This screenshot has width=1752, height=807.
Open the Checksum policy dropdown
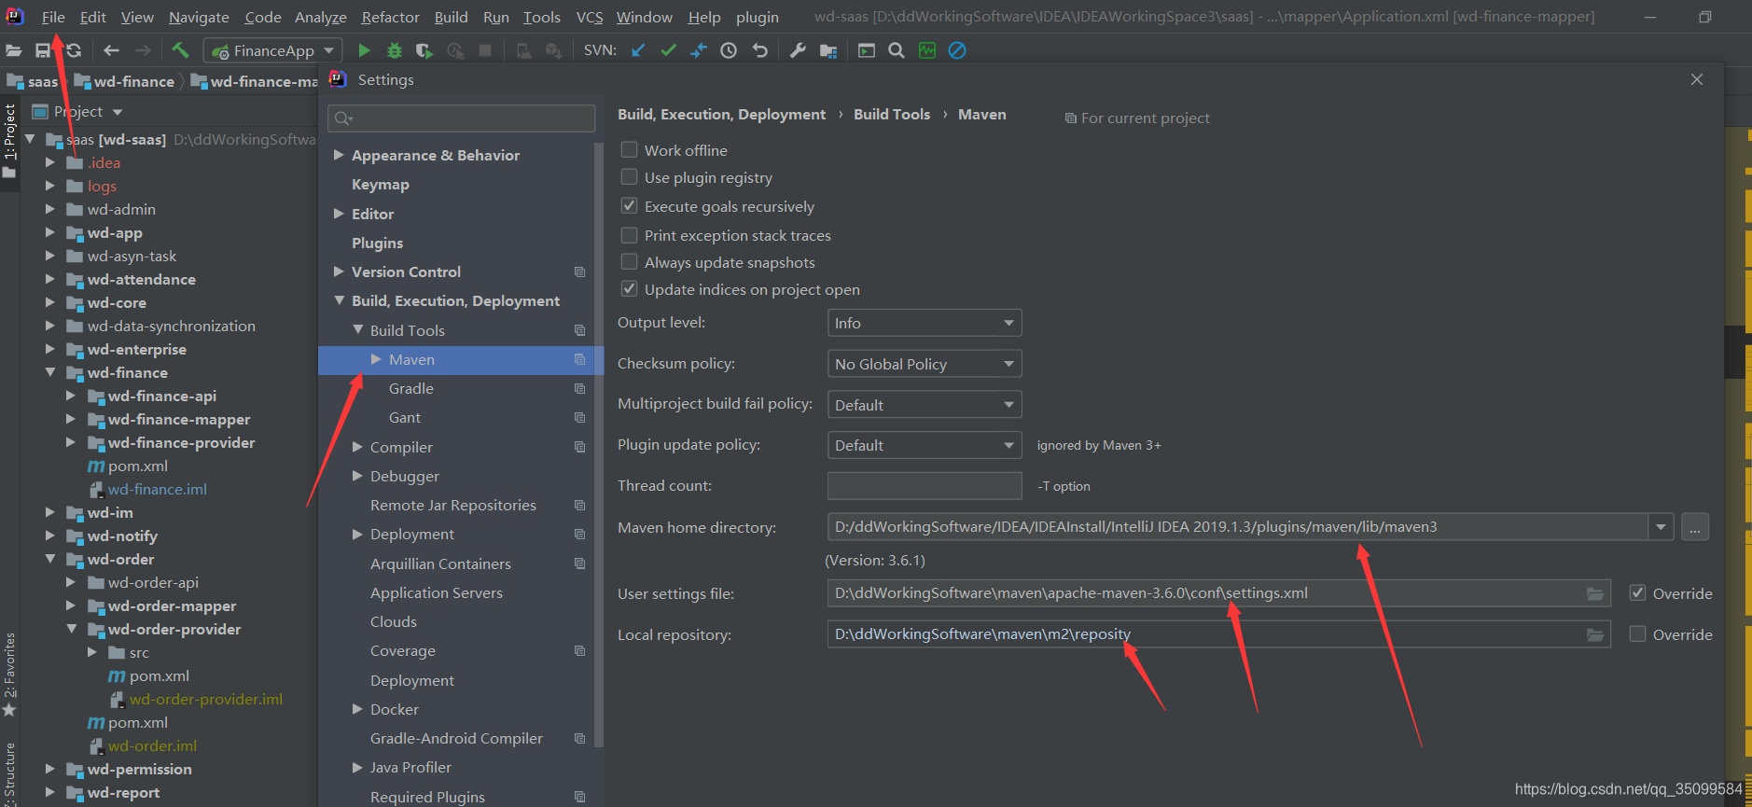point(925,364)
